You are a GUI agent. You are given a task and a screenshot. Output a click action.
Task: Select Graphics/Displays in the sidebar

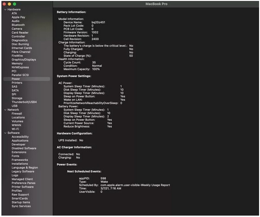pyautogui.click(x=24, y=59)
